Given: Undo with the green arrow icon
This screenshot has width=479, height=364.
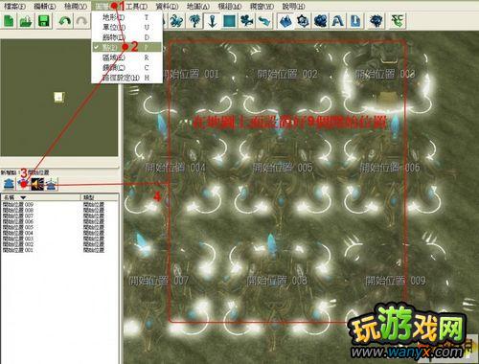Looking at the screenshot, I should click(65, 21).
